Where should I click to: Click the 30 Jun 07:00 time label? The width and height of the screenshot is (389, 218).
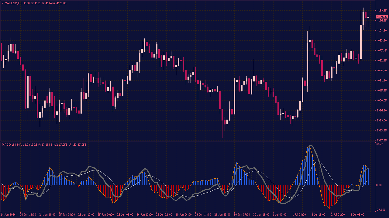[242, 215]
